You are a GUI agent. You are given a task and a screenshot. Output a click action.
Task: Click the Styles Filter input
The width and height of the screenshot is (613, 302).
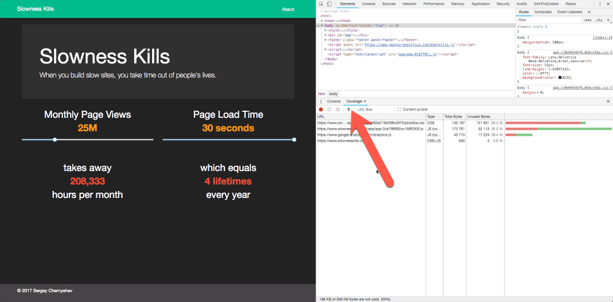[548, 20]
